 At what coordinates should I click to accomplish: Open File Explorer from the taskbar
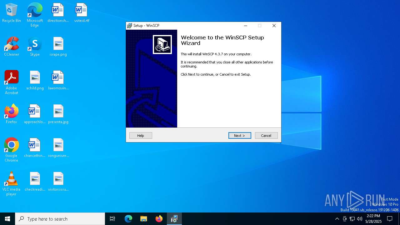pyautogui.click(x=144, y=219)
